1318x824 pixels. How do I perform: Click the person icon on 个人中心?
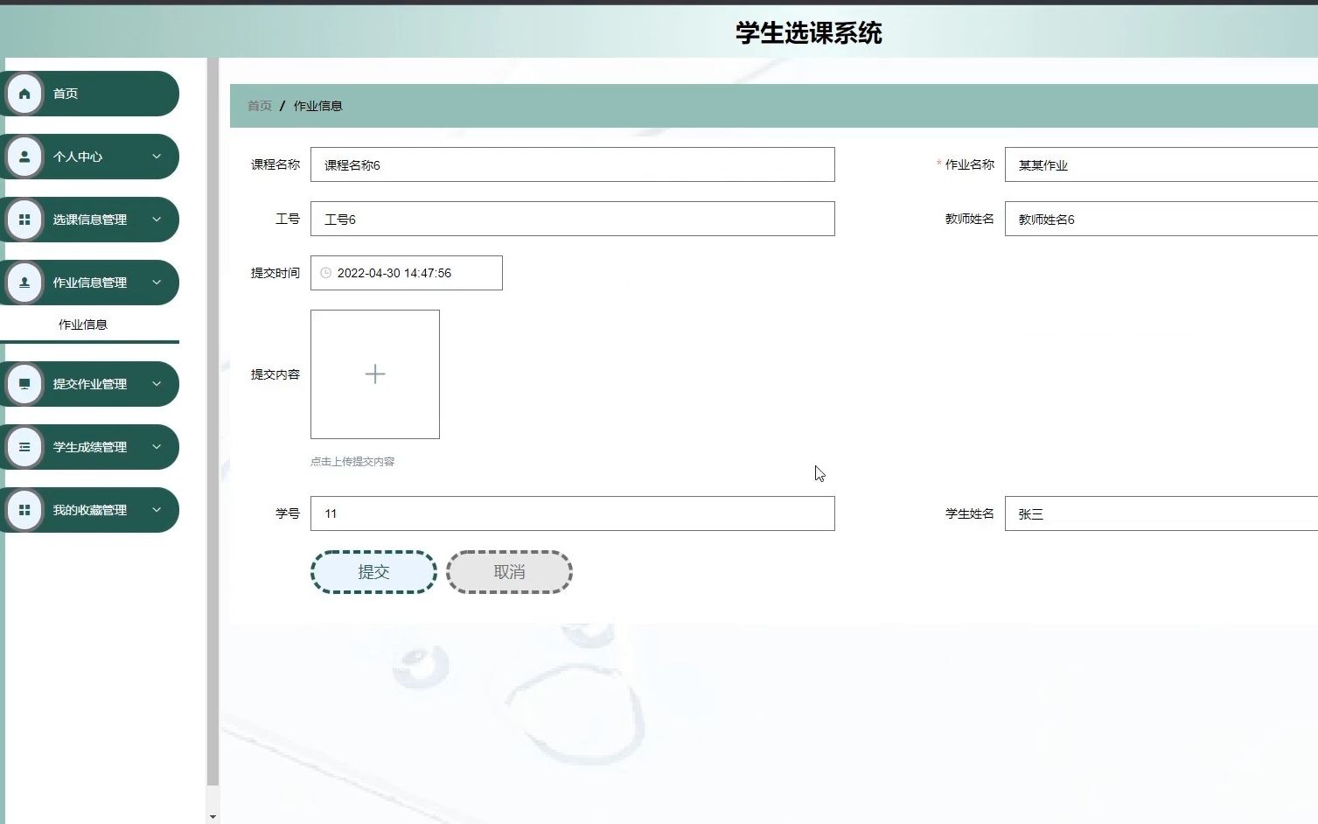[x=24, y=156]
